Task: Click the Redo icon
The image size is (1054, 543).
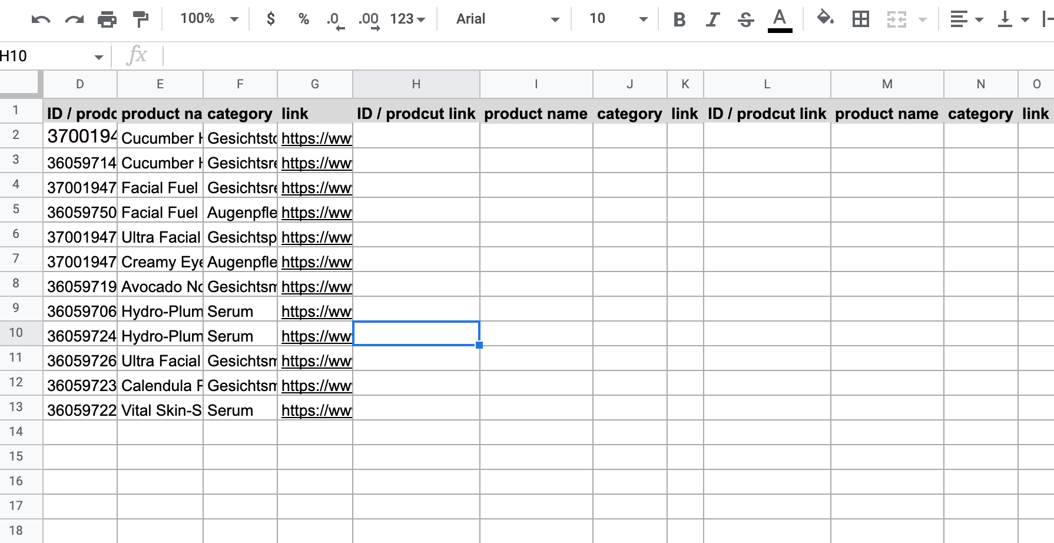Action: click(x=74, y=19)
